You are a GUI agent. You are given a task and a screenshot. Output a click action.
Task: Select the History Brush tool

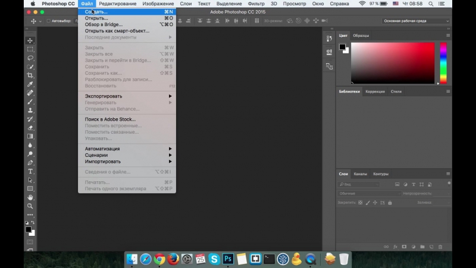[30, 119]
